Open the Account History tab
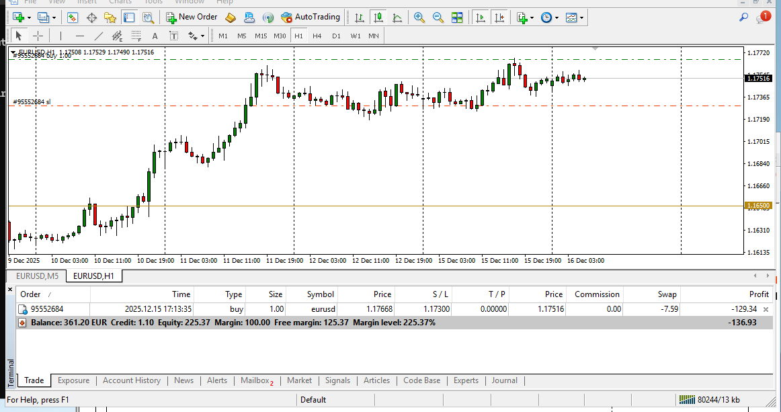Screen dimensions: 781x412 click(131, 380)
